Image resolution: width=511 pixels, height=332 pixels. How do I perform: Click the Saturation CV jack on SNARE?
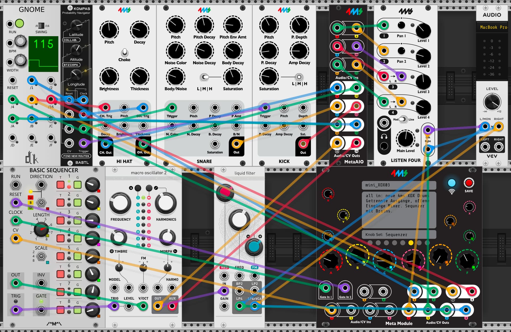click(215, 144)
